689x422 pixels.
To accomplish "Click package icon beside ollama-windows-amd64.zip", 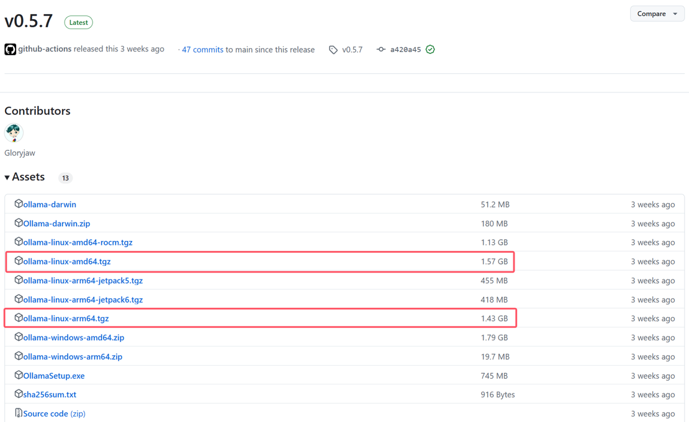I will click(19, 336).
